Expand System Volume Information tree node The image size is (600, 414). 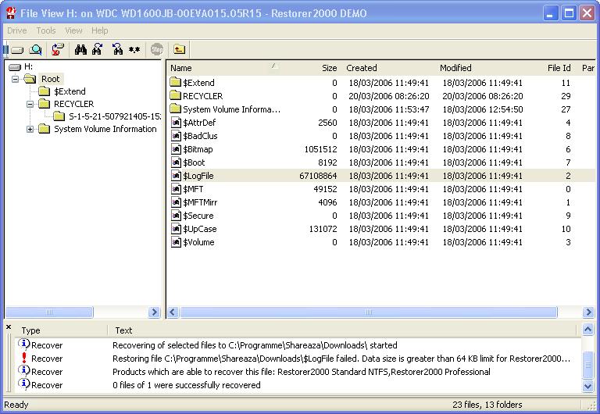(x=30, y=130)
